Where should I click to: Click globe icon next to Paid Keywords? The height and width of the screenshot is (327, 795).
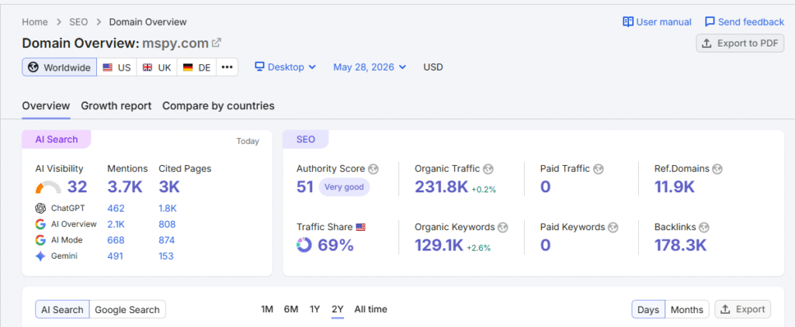tap(613, 227)
